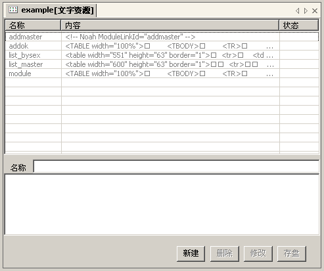Select the module resource row
The height and width of the screenshot is (271, 324).
162,73
